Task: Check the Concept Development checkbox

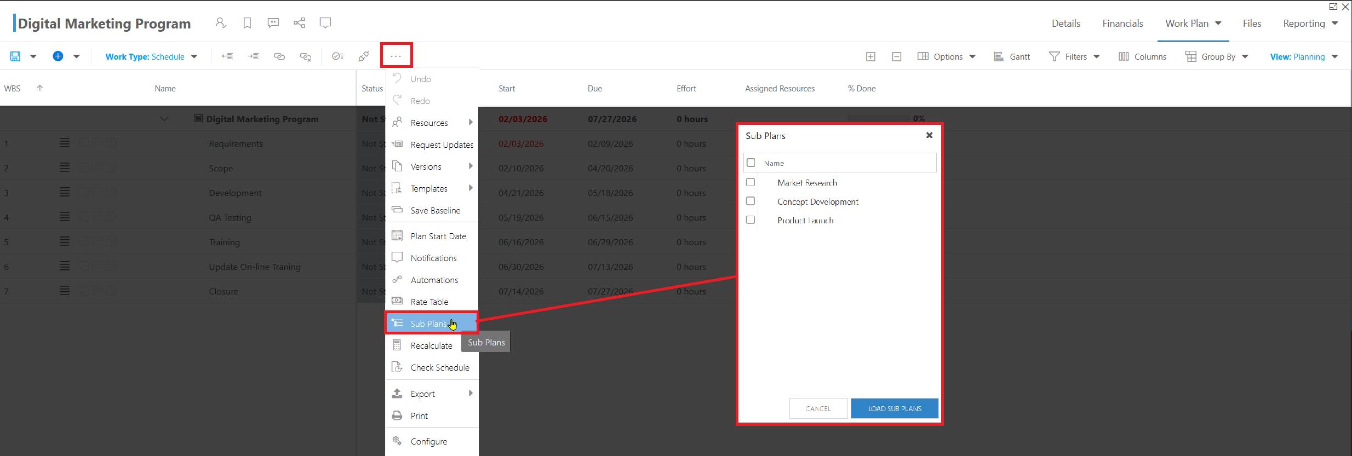Action: tap(751, 201)
